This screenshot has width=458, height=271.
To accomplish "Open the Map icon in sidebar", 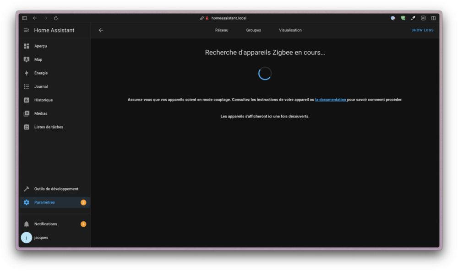I will pos(27,59).
